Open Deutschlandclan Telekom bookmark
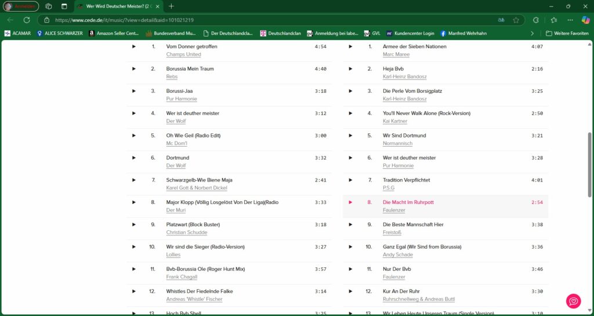Image resolution: width=594 pixels, height=316 pixels. point(280,33)
